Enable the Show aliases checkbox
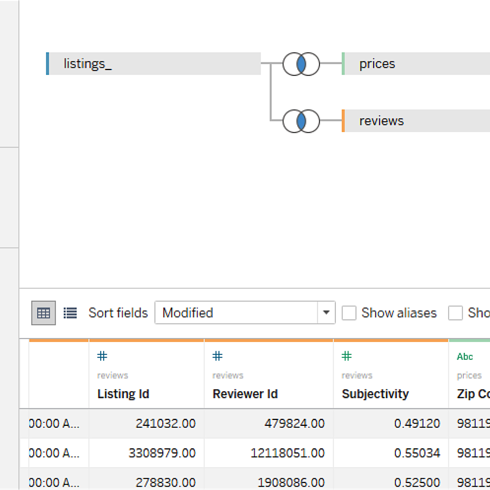 point(349,313)
